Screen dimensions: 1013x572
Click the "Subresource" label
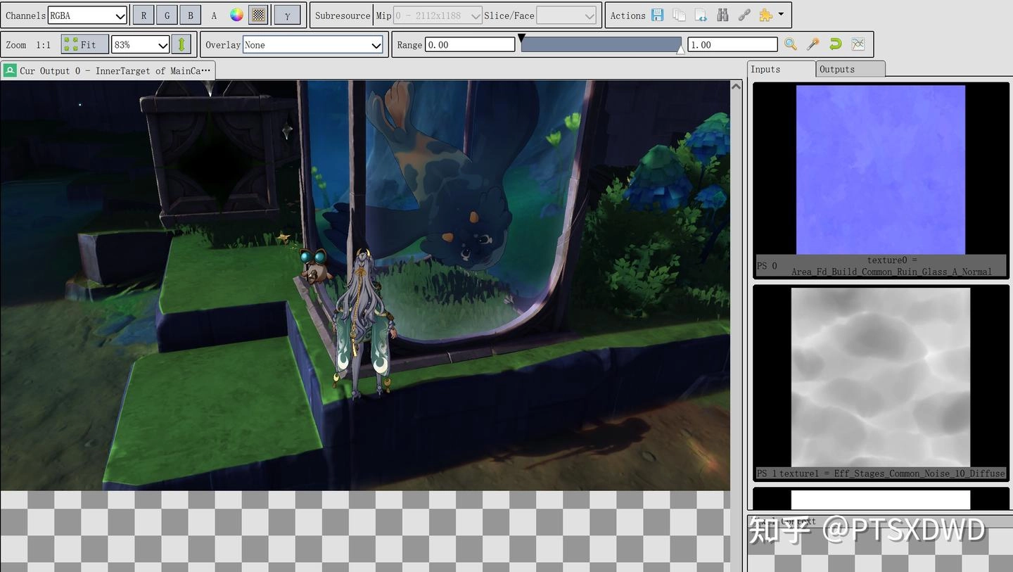343,15
